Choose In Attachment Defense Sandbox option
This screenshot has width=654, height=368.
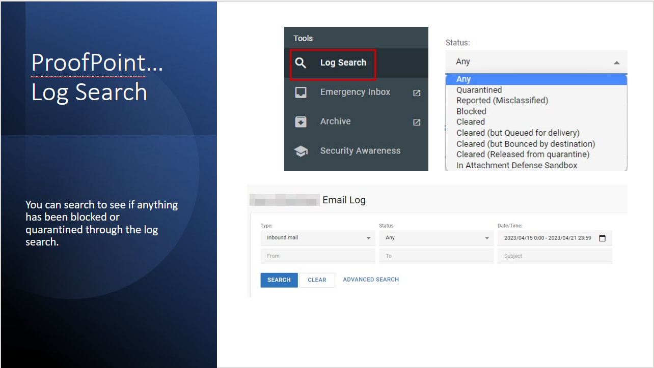516,165
